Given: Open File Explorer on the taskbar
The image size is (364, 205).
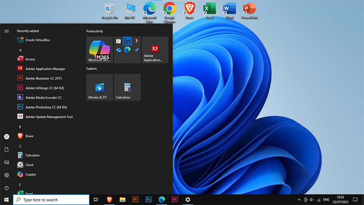Looking at the screenshot, I should tap(122, 200).
